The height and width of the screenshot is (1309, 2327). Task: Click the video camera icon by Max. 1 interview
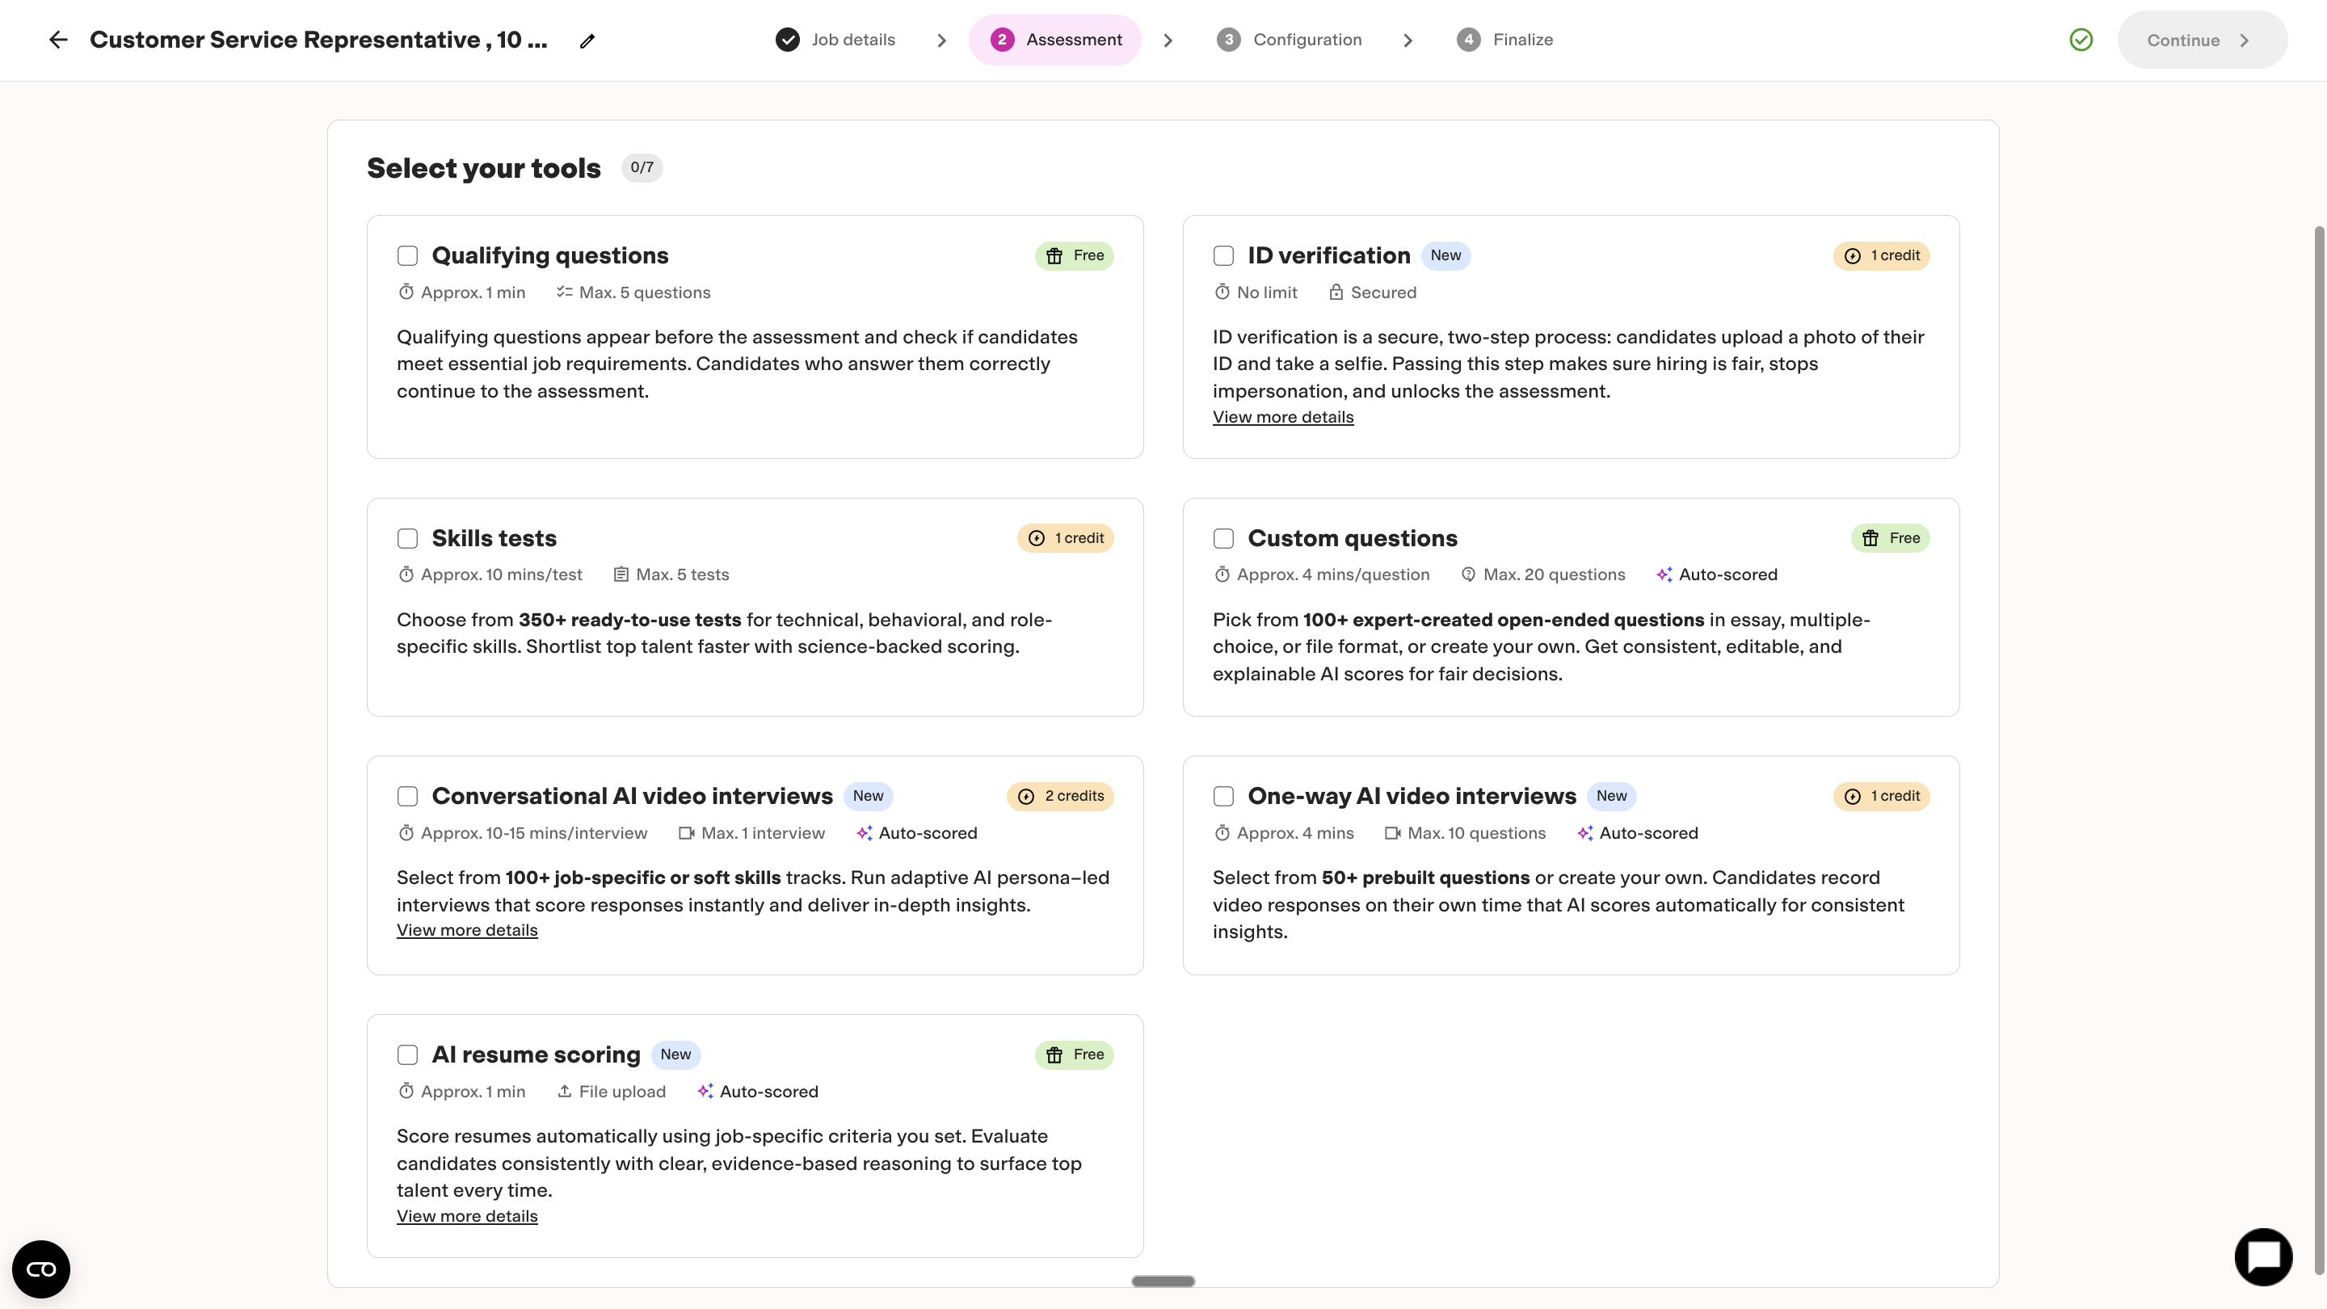pos(687,833)
